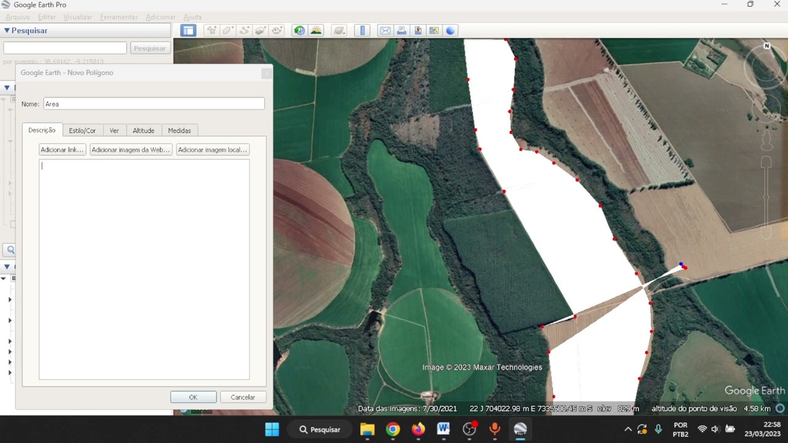Click the Save Image icon
Viewport: 788px width, 443px height.
(418, 30)
